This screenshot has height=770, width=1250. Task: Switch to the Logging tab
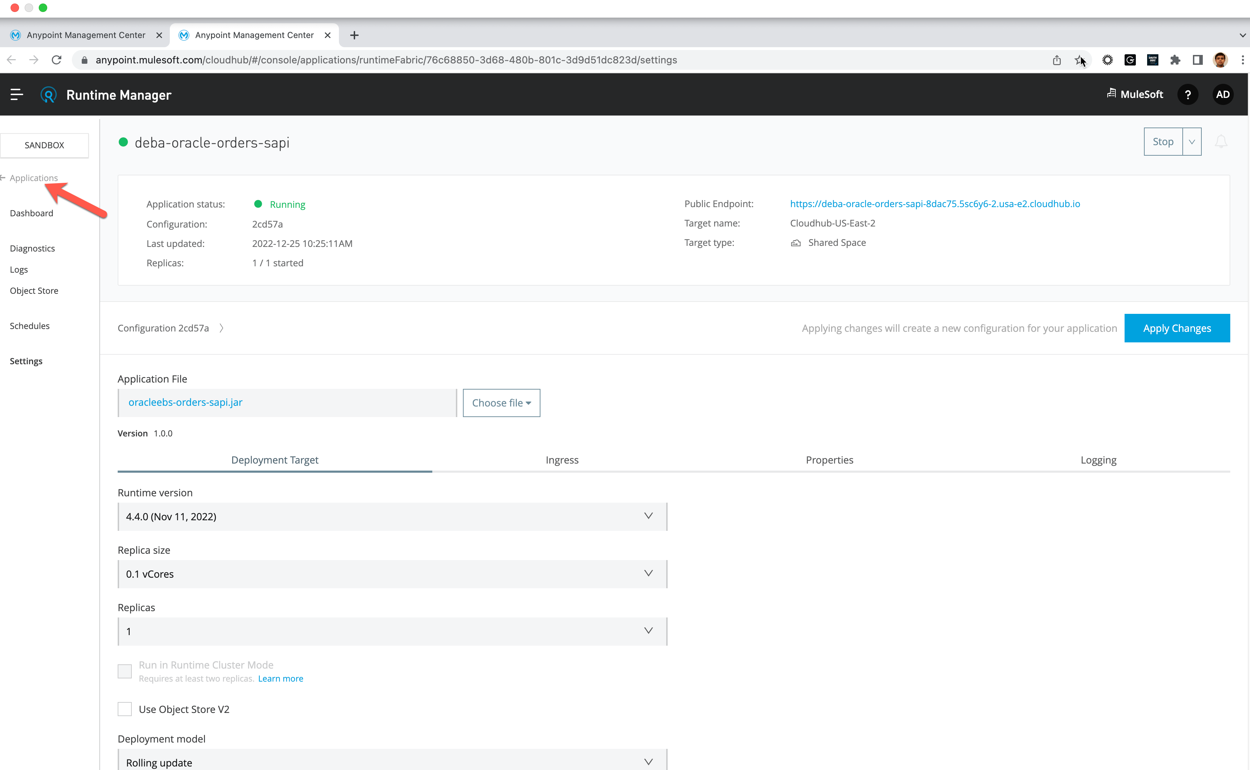click(1098, 460)
